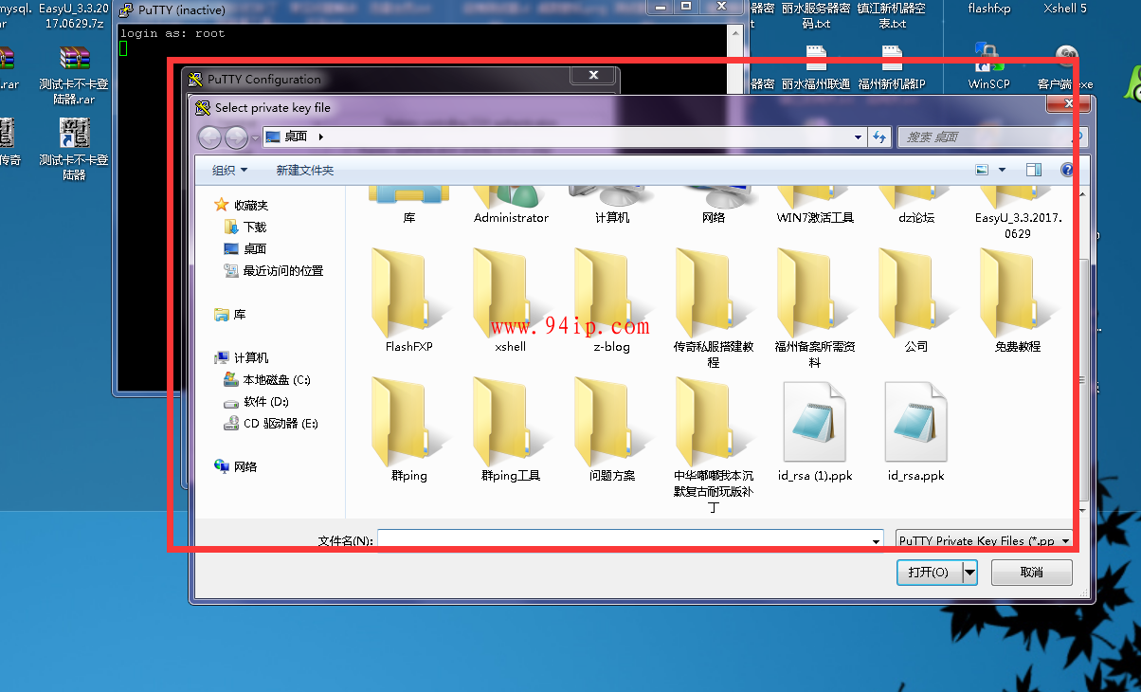Open the 福州备案所需资料 folder
The image size is (1141, 692).
(814, 308)
